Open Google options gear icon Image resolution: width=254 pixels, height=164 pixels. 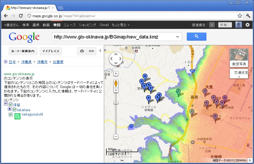[247, 25]
